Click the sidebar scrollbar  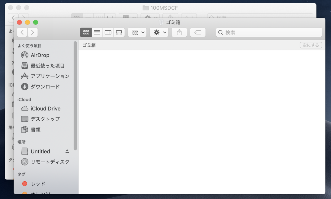75,95
